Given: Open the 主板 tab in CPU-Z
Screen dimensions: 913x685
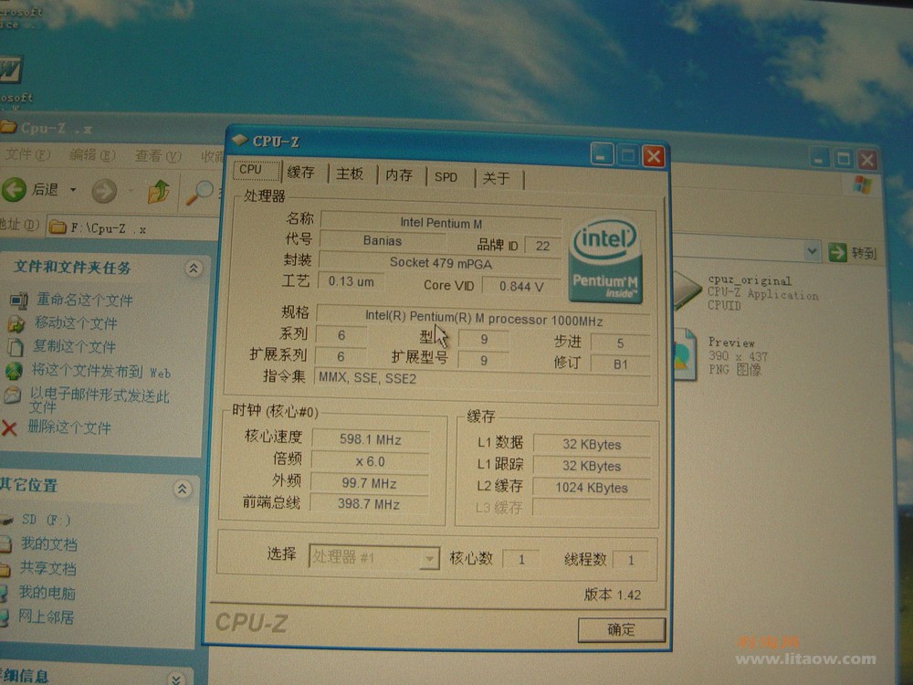Looking at the screenshot, I should [350, 174].
